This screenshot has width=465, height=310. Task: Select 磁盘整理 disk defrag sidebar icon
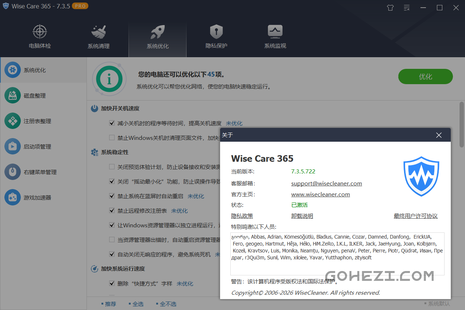coord(13,95)
